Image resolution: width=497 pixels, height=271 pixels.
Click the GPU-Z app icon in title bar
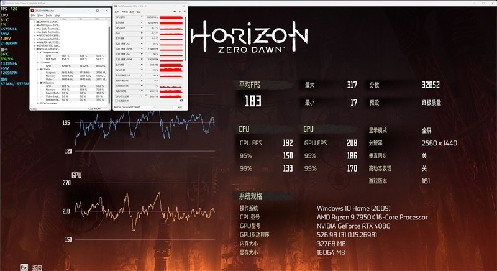[x=116, y=6]
